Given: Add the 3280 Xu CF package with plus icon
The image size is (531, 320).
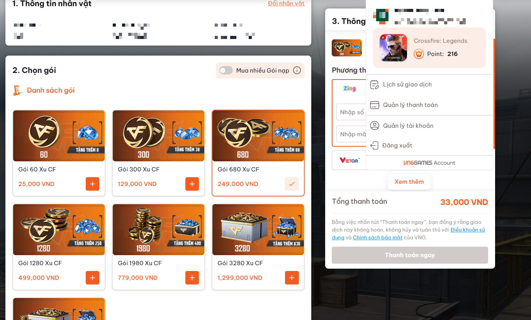Looking at the screenshot, I should coord(292,278).
